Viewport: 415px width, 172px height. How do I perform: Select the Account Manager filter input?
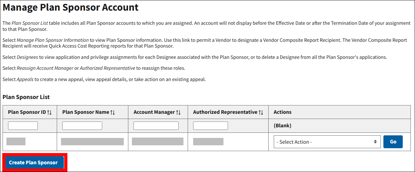[156, 126]
